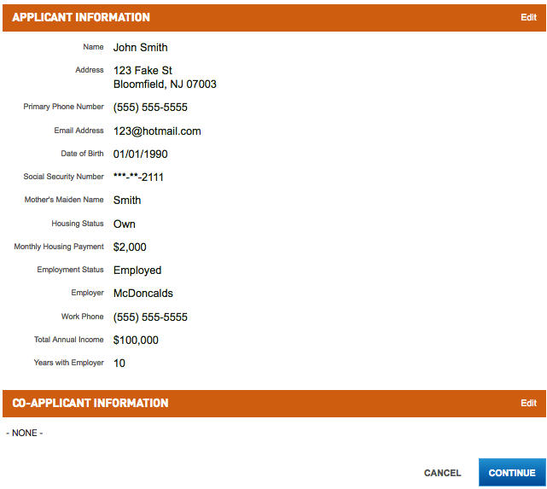Click the Email Address label
The width and height of the screenshot is (547, 489).
click(79, 131)
